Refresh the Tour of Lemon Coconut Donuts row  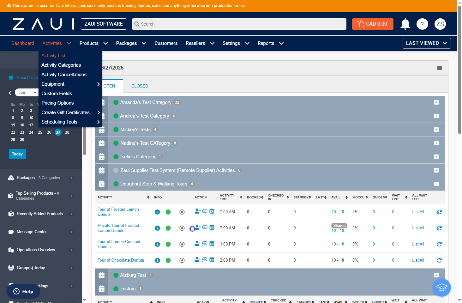pyautogui.click(x=439, y=244)
